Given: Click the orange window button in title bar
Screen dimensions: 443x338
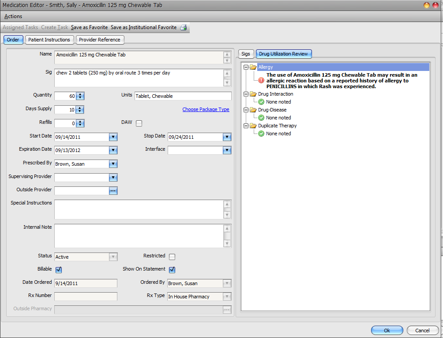Looking at the screenshot, I should click(427, 5).
